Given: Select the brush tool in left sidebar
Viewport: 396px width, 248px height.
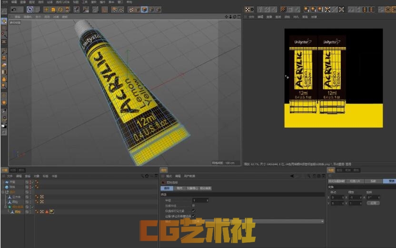Looking at the screenshot, I should (x=4, y=51).
